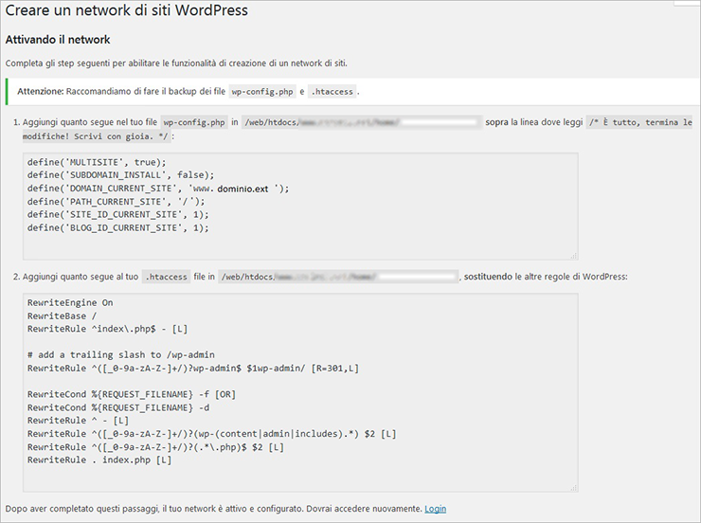
Task: Click the 'Dopo aver completato questi passaggi' sentence
Action: click(214, 509)
